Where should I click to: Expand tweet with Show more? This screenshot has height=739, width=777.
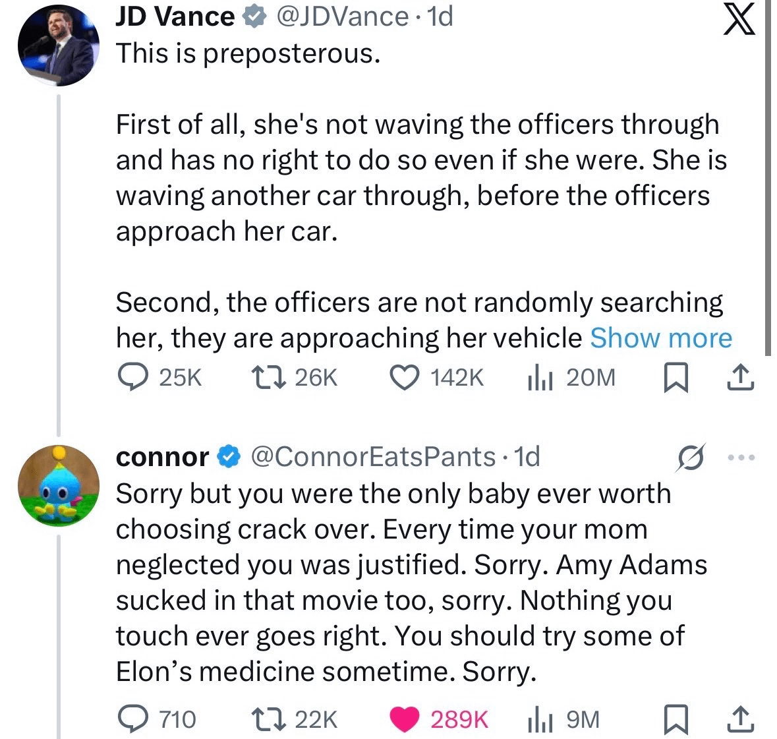[661, 338]
